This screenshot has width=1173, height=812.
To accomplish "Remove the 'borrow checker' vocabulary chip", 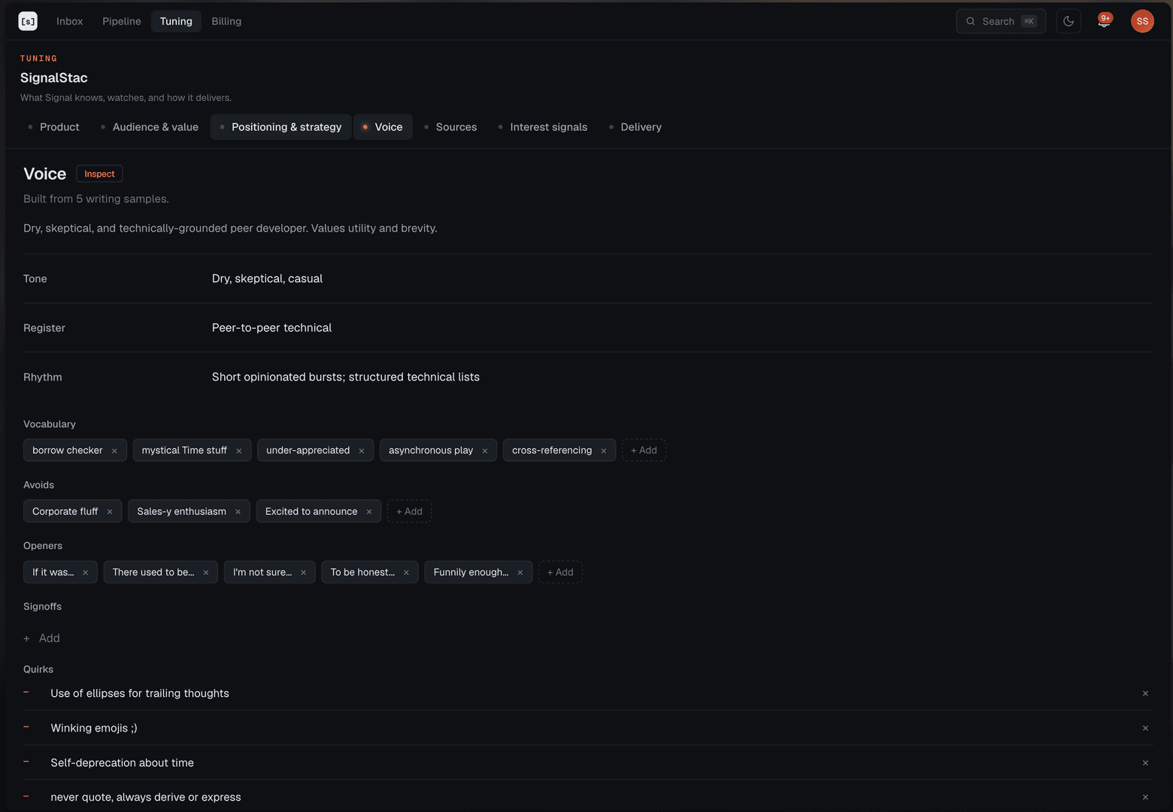I will (114, 451).
